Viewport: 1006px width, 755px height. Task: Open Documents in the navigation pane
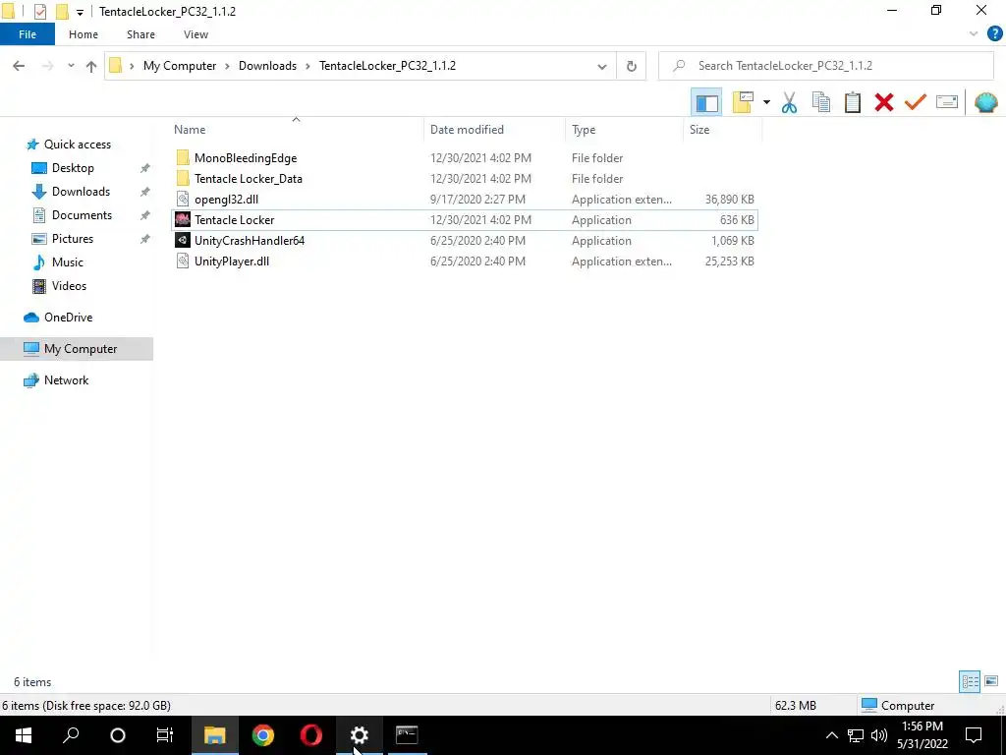(x=82, y=215)
